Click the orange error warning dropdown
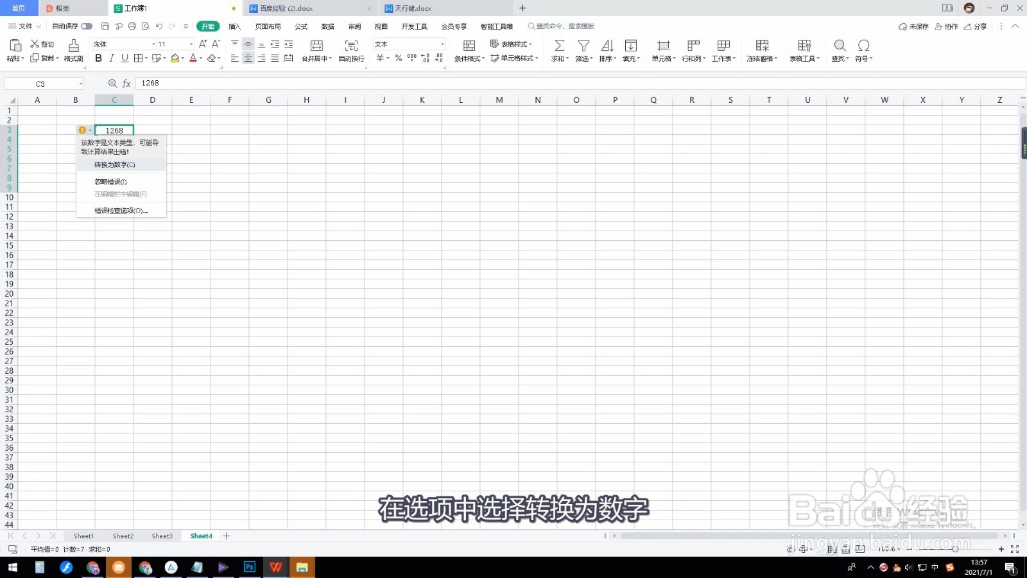The height and width of the screenshot is (578, 1027). coord(85,130)
